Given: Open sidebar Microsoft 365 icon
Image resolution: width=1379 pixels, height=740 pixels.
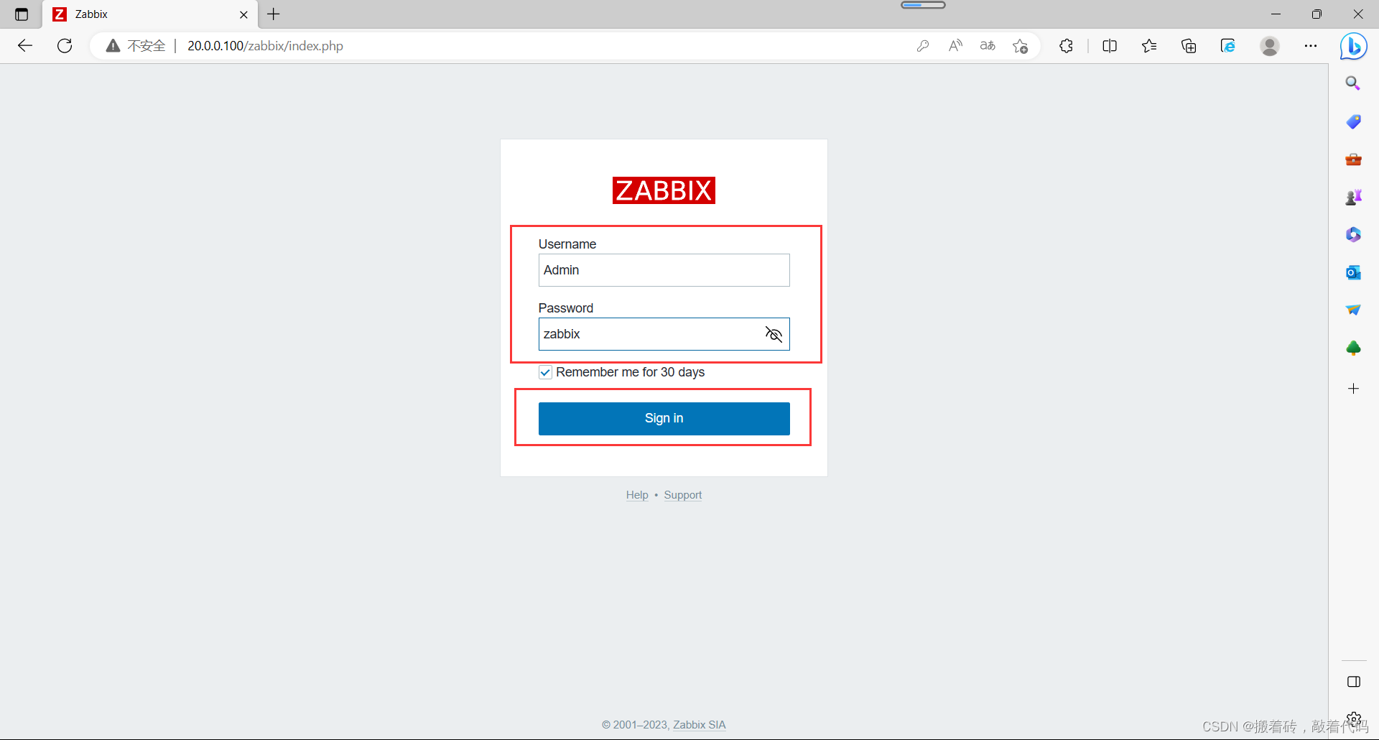Looking at the screenshot, I should (x=1353, y=235).
